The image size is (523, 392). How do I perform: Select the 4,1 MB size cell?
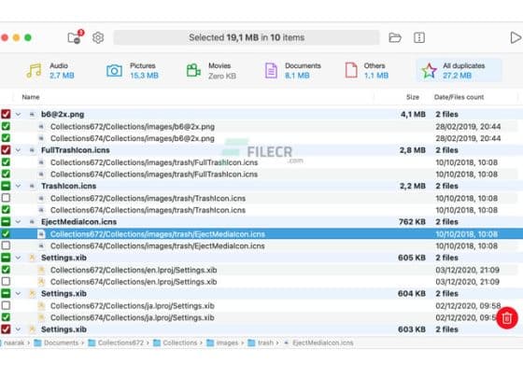click(413, 114)
